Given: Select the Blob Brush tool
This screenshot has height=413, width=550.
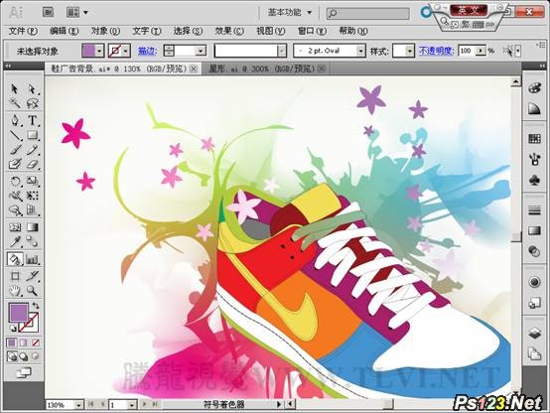Looking at the screenshot, I should point(15,164).
